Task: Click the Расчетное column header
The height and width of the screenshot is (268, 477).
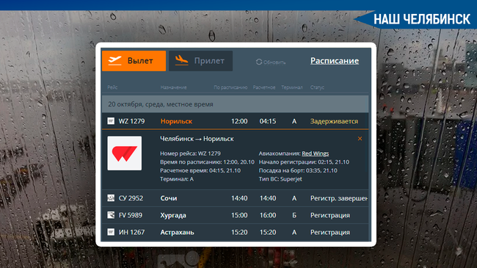Action: coord(264,87)
